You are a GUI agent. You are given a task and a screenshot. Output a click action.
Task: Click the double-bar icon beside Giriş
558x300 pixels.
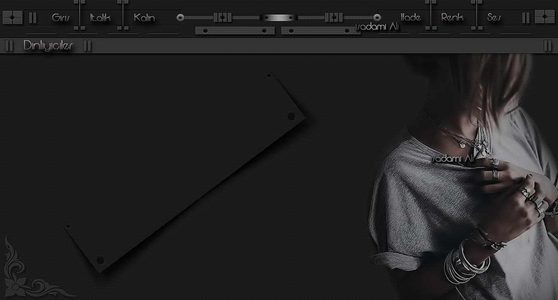coord(33,18)
